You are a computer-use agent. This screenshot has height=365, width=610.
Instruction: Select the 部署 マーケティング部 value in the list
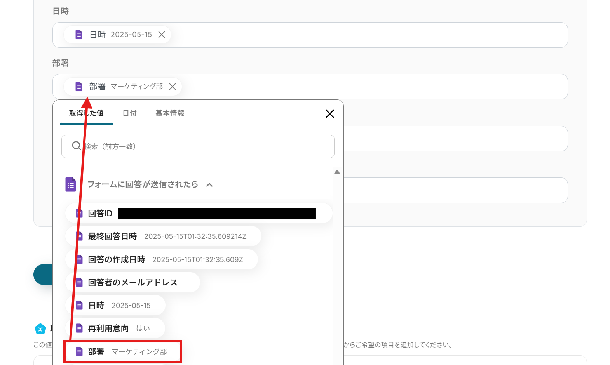(x=122, y=352)
